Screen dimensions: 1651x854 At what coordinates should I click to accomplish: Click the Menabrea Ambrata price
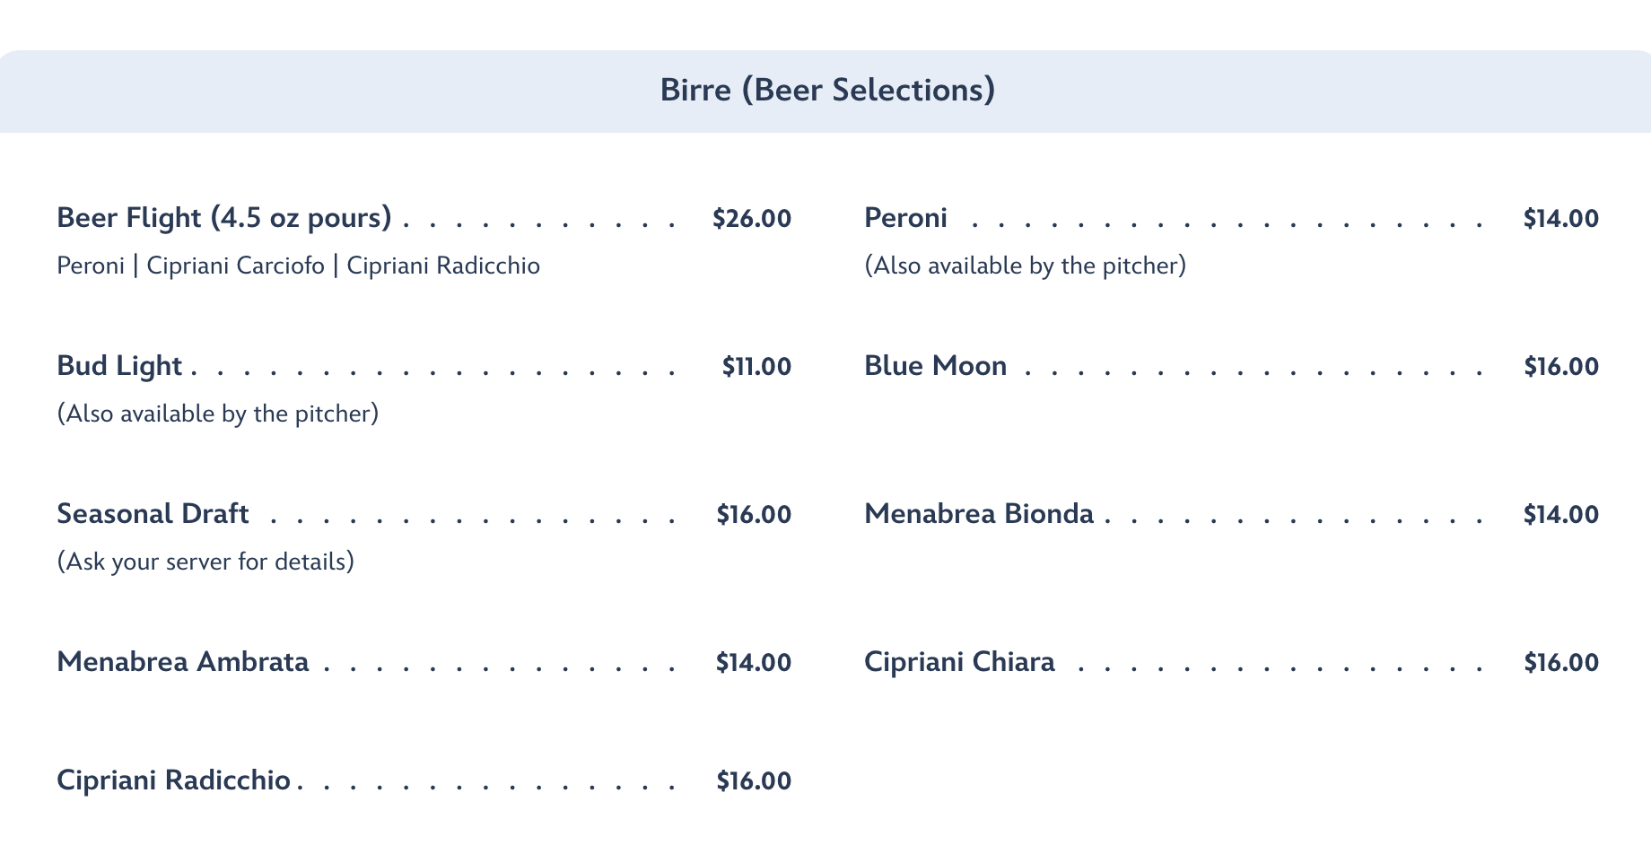tap(753, 663)
